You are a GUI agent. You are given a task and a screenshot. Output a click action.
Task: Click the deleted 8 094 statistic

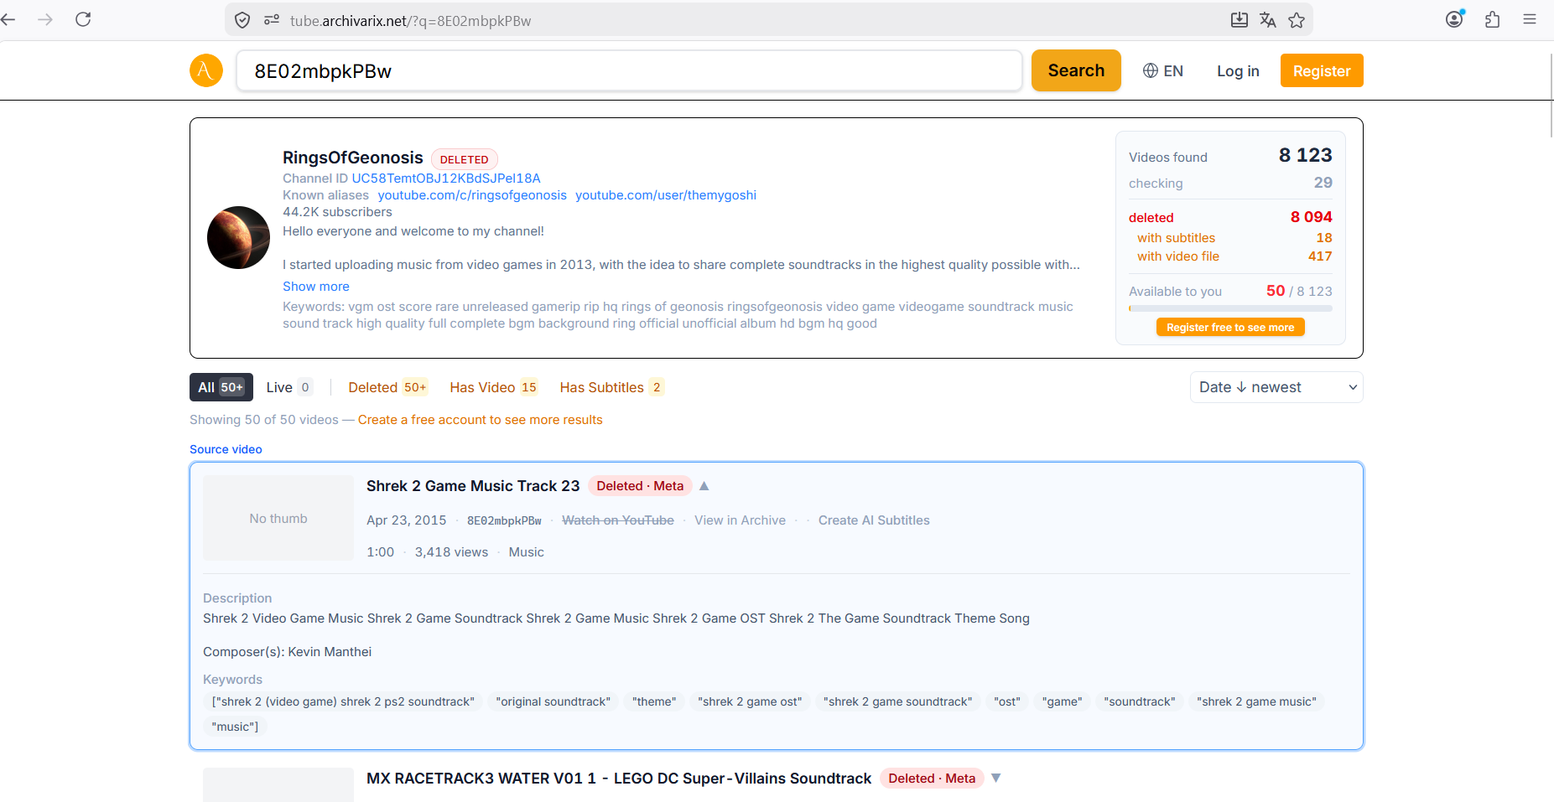click(x=1230, y=217)
